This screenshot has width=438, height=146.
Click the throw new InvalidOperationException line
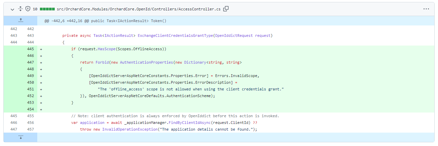point(168,129)
